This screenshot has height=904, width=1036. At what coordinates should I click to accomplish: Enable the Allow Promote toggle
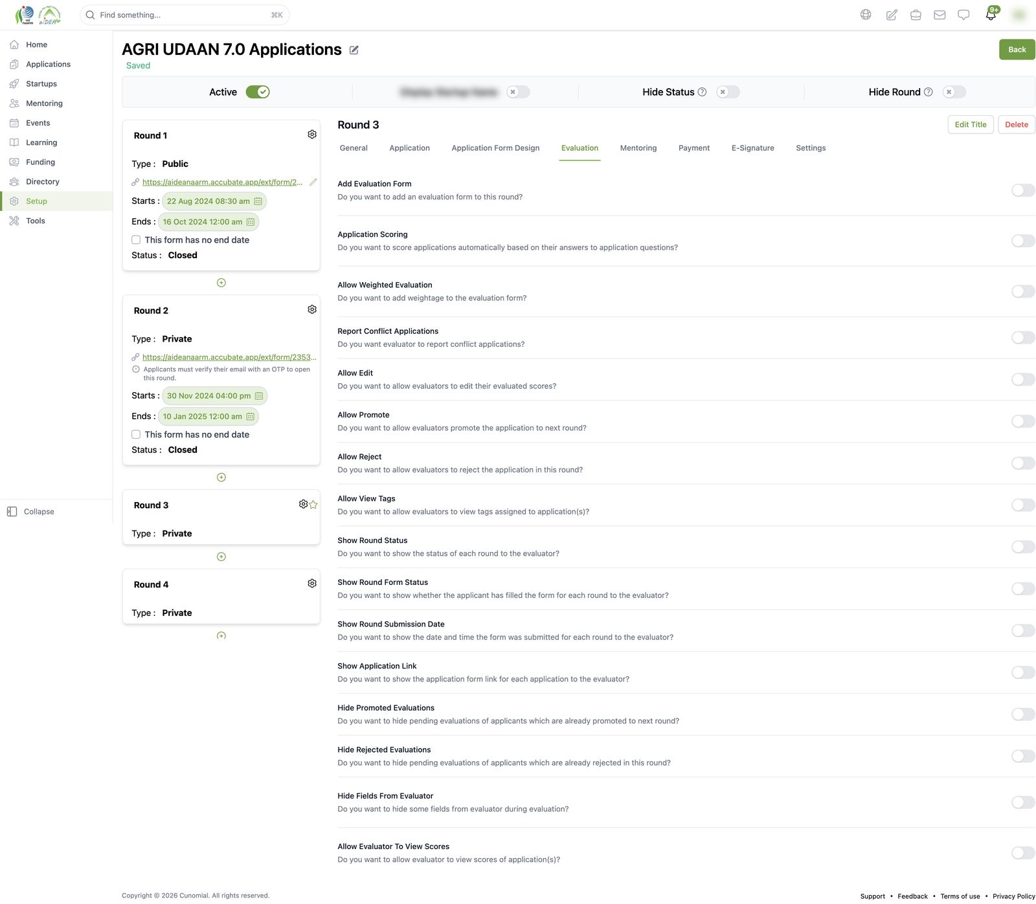(1023, 421)
